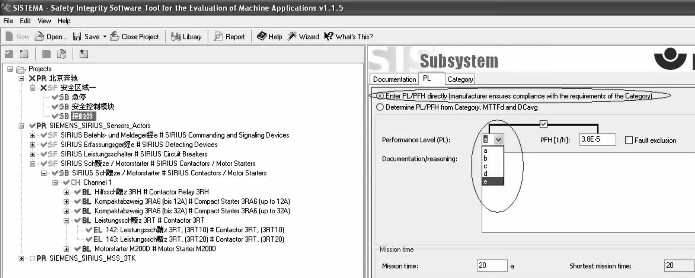695x278 pixels.
Task: Select 'Determine PL/PFH from Category, MTTFd and DCavg'
Action: point(380,107)
